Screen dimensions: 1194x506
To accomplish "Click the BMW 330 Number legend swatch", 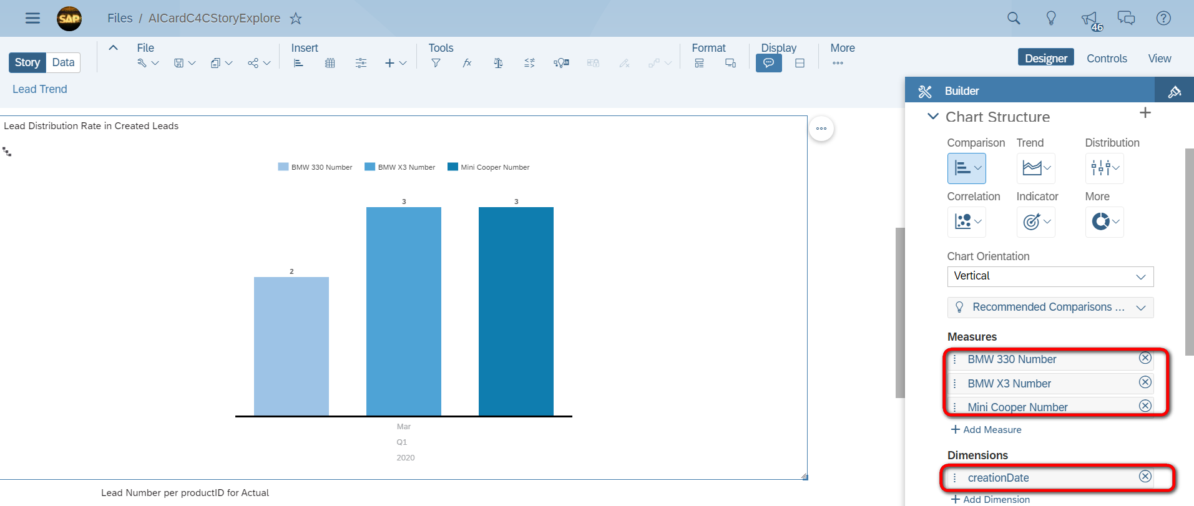I will pyautogui.click(x=283, y=167).
